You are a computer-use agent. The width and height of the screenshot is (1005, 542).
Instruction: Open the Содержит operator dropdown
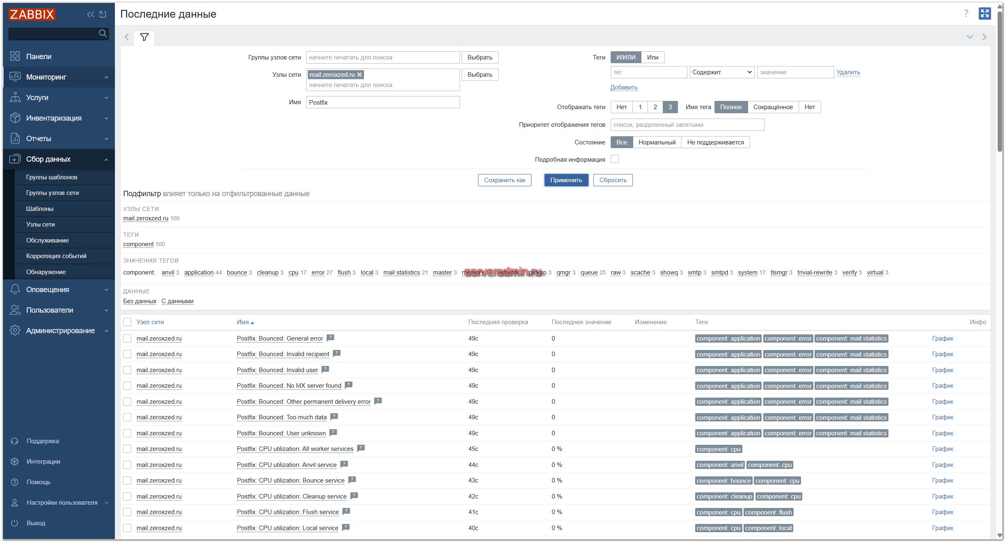click(721, 72)
